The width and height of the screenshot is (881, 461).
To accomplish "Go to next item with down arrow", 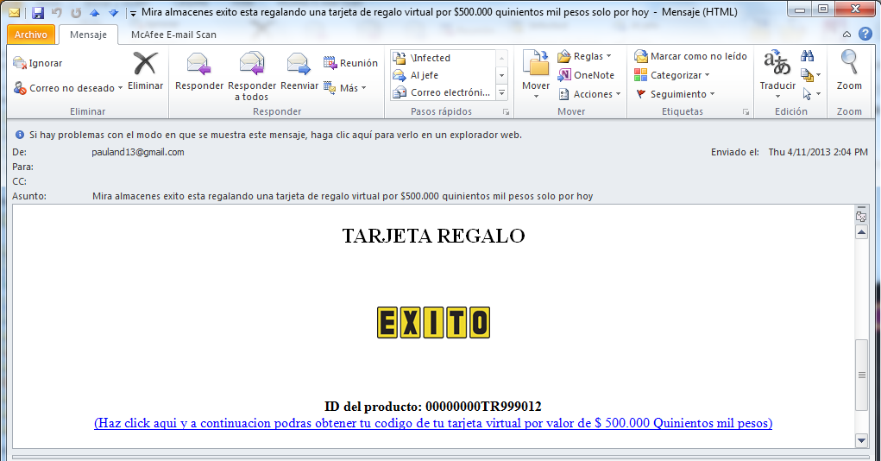I will pyautogui.click(x=114, y=12).
